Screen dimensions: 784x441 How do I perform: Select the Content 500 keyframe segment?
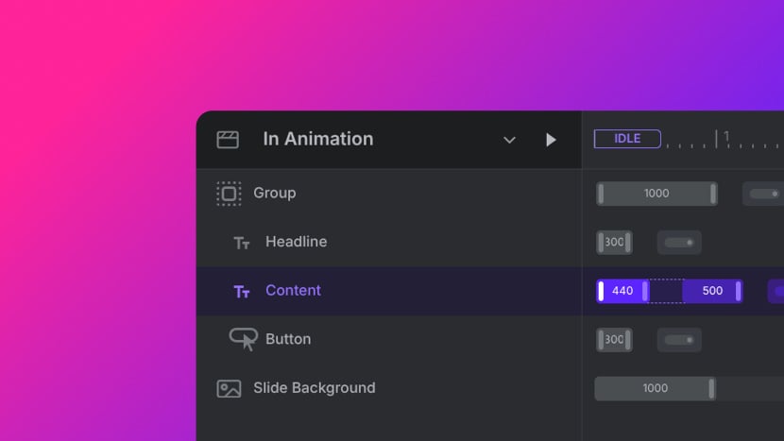(x=712, y=291)
